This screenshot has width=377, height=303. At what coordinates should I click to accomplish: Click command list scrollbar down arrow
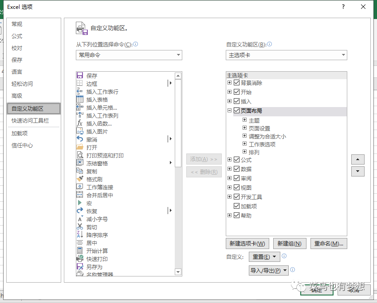pyautogui.click(x=178, y=272)
